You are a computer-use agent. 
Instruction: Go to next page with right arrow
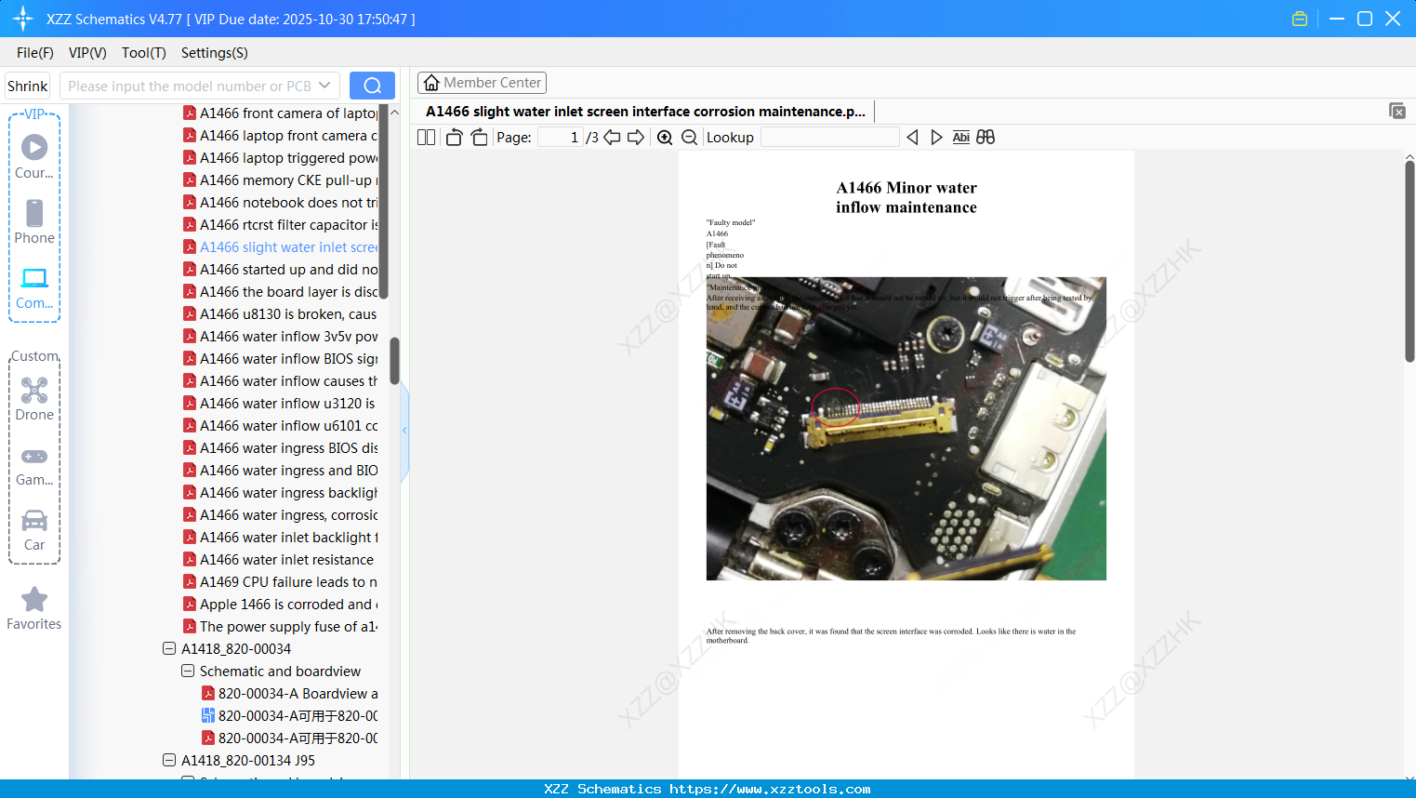click(636, 137)
